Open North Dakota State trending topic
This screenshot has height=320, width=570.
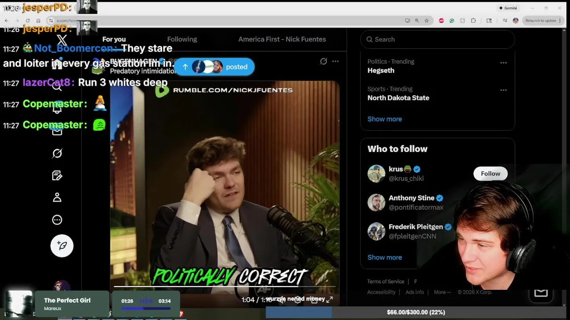[x=398, y=98]
